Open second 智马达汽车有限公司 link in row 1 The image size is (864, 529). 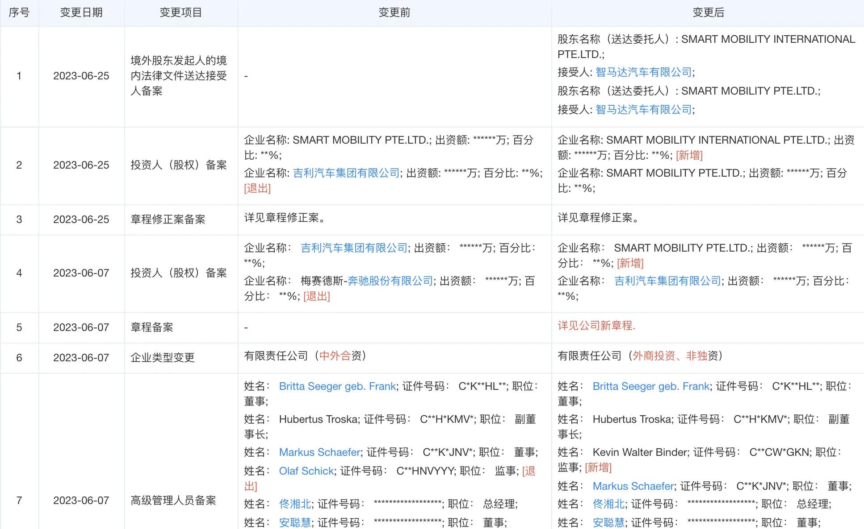coord(644,110)
